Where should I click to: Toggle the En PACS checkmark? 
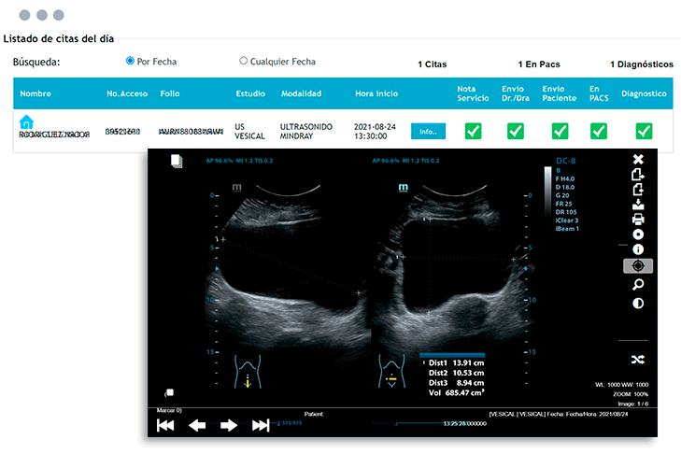[x=599, y=131]
